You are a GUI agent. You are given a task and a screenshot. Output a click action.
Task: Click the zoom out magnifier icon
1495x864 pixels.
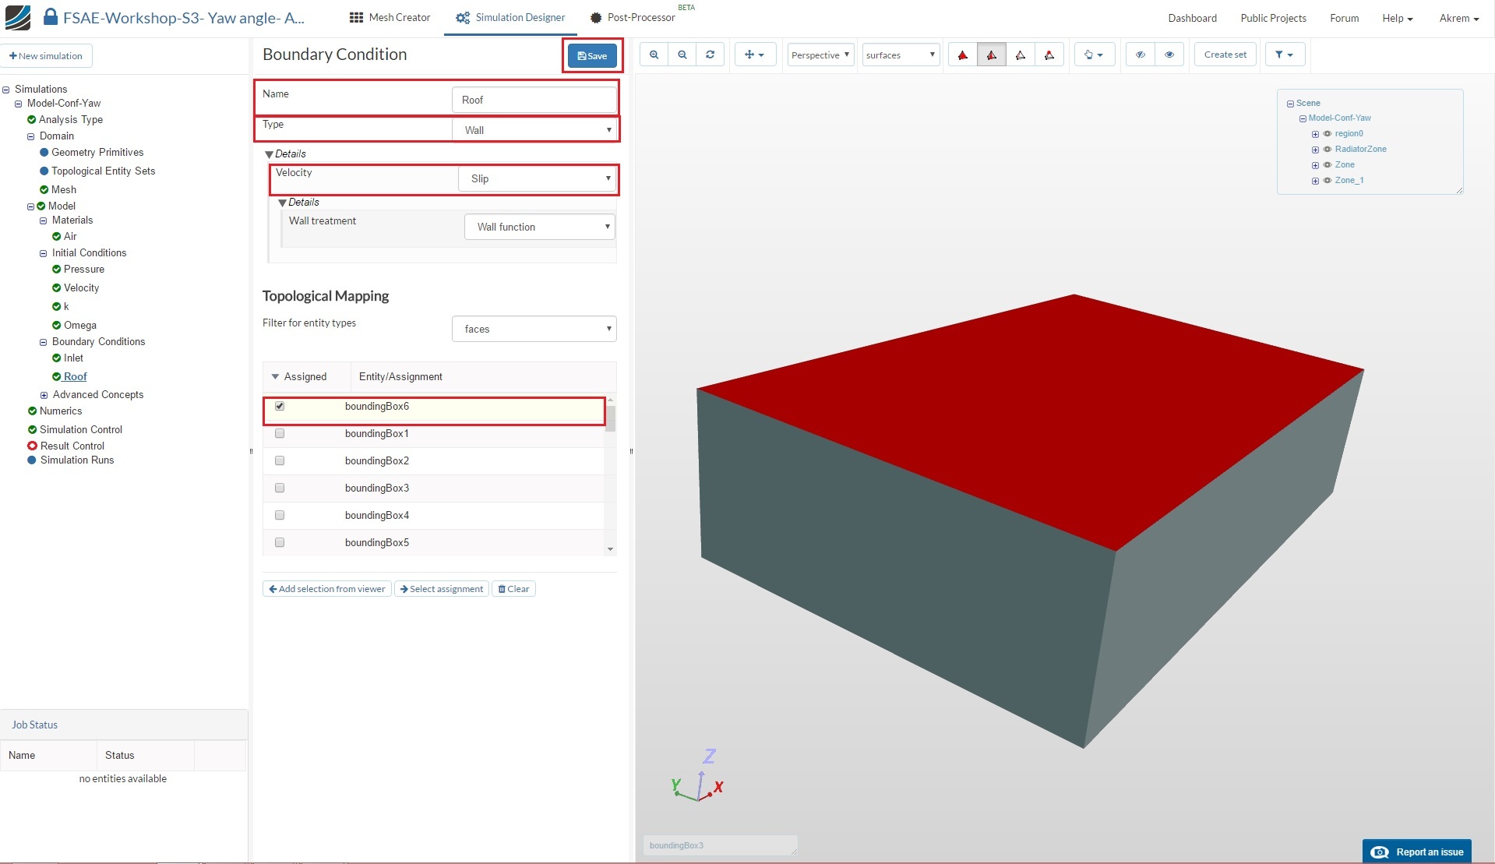[x=682, y=55]
